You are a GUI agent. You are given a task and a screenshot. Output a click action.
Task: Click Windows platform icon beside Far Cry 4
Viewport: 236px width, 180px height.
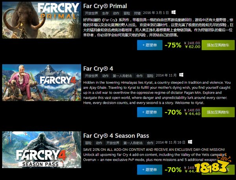pyautogui.click(x=182, y=75)
